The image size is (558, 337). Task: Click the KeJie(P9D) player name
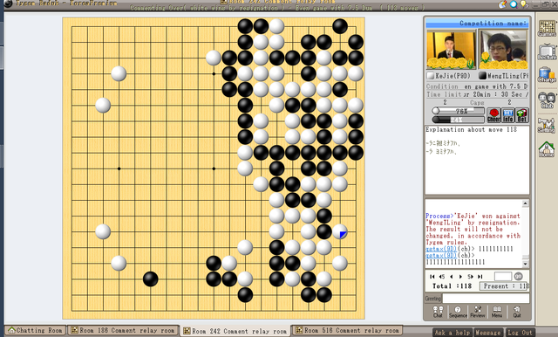pyautogui.click(x=453, y=76)
